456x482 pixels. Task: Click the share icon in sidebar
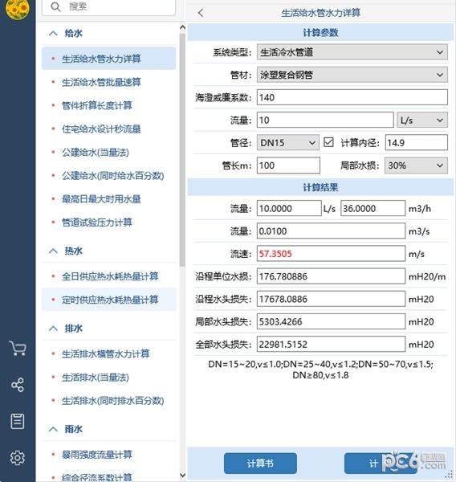(18, 385)
